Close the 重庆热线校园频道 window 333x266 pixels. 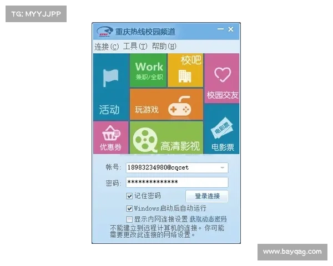point(231,29)
